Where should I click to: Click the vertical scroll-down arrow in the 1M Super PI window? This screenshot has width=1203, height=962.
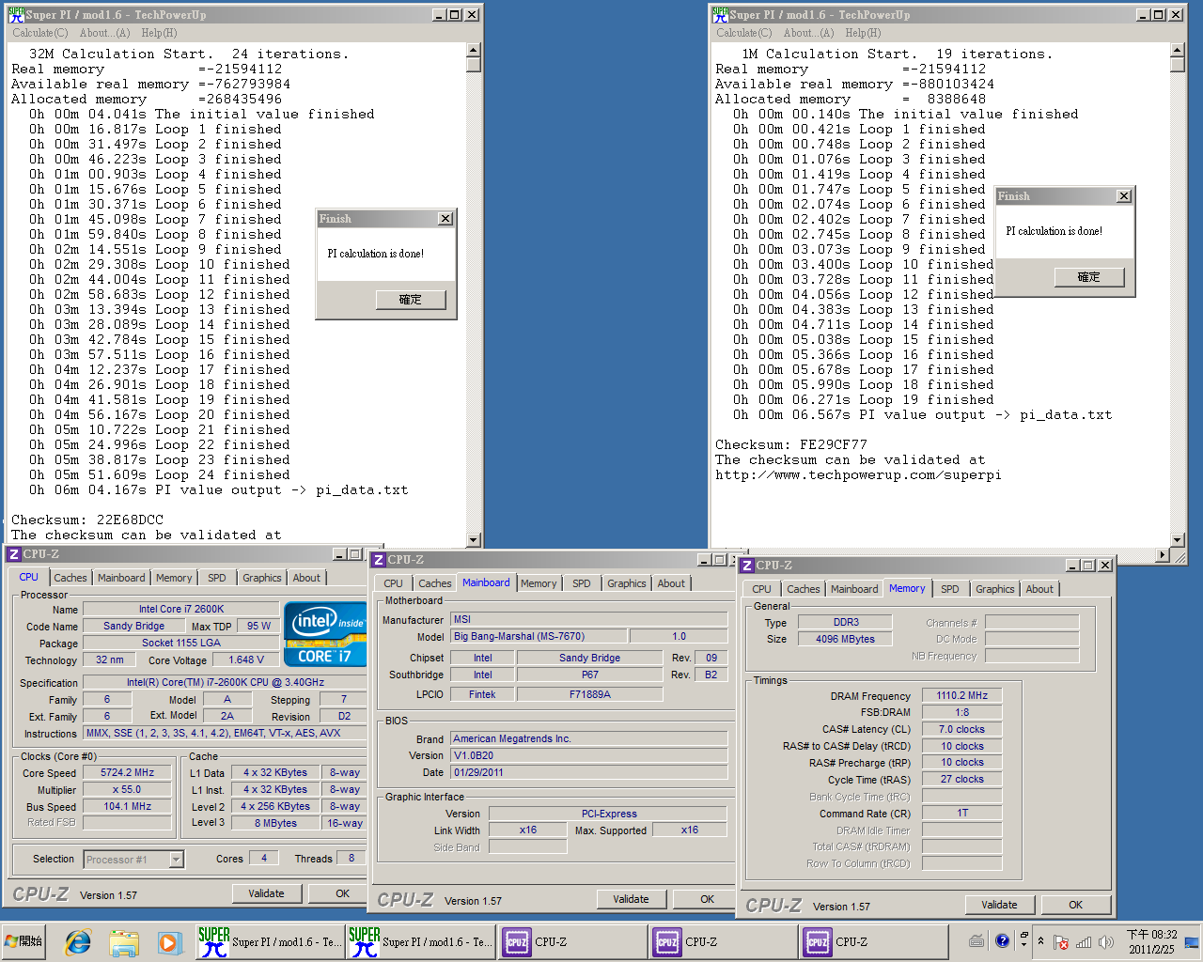point(1178,540)
